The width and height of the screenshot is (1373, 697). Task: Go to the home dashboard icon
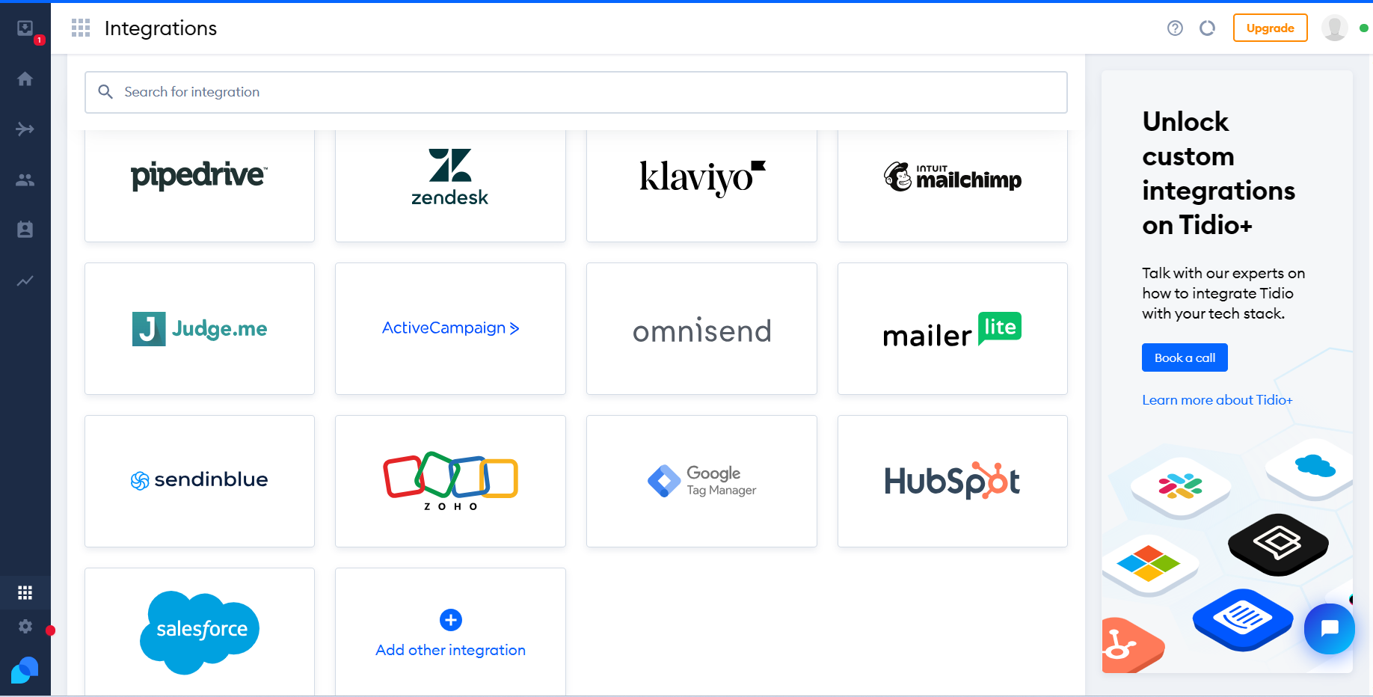click(25, 79)
